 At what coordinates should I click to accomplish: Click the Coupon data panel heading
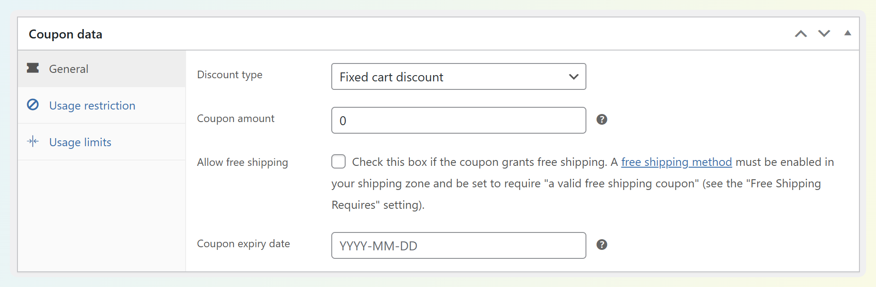65,34
